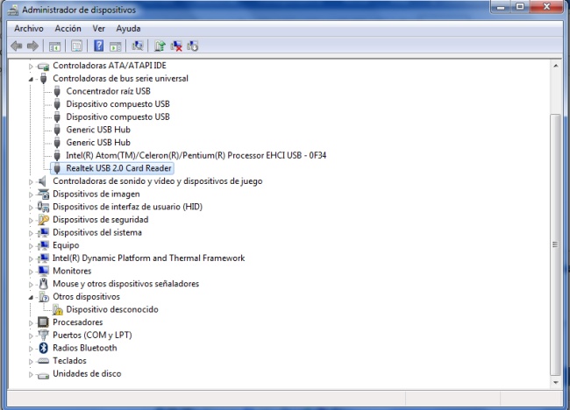Screen dimensions: 570x410
Task: Click the Update driver software icon
Action: pyautogui.click(x=160, y=46)
